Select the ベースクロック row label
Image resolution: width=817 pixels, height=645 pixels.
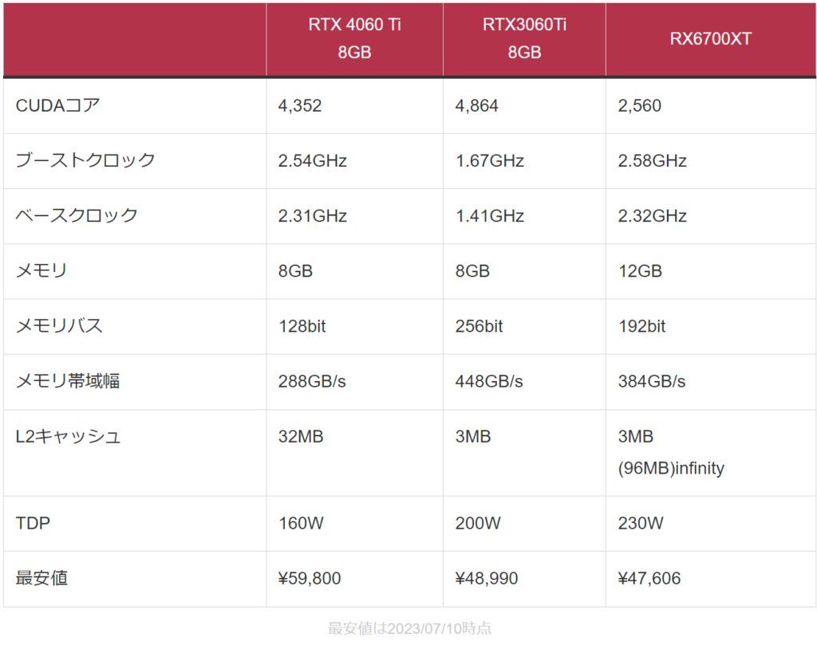click(x=77, y=215)
